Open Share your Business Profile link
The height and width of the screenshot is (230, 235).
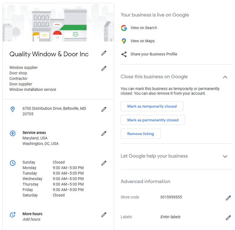click(x=154, y=54)
